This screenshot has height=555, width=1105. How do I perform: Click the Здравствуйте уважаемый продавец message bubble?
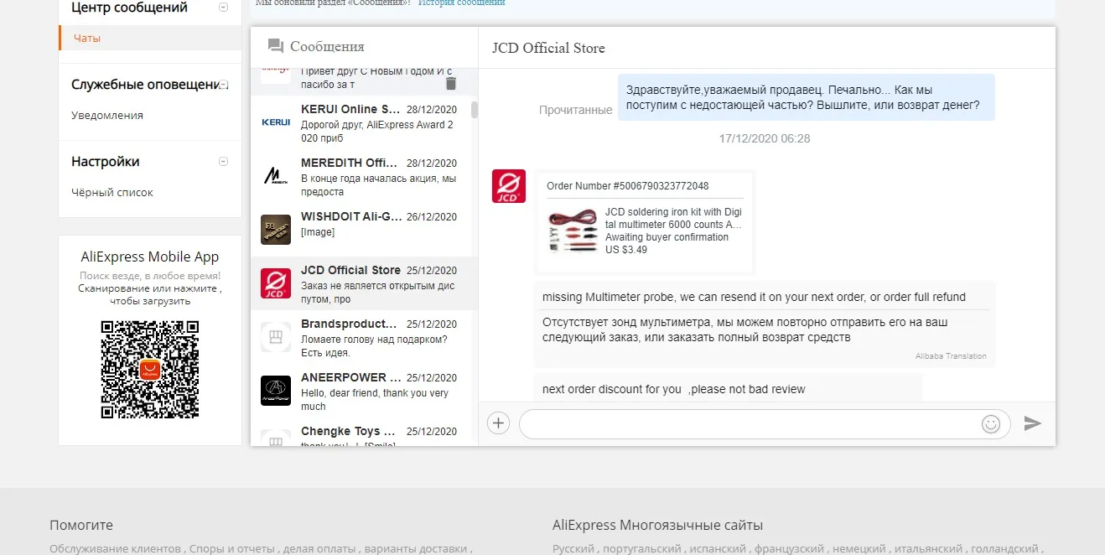click(x=807, y=97)
